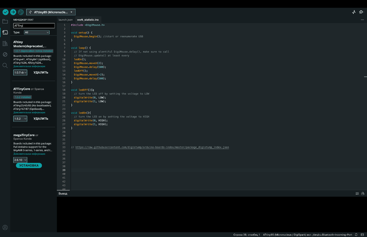Image resolution: width=367 pixels, height=237 pixels.
Task: Clear the output panel with the clear icon
Action: pyautogui.click(x=357, y=193)
